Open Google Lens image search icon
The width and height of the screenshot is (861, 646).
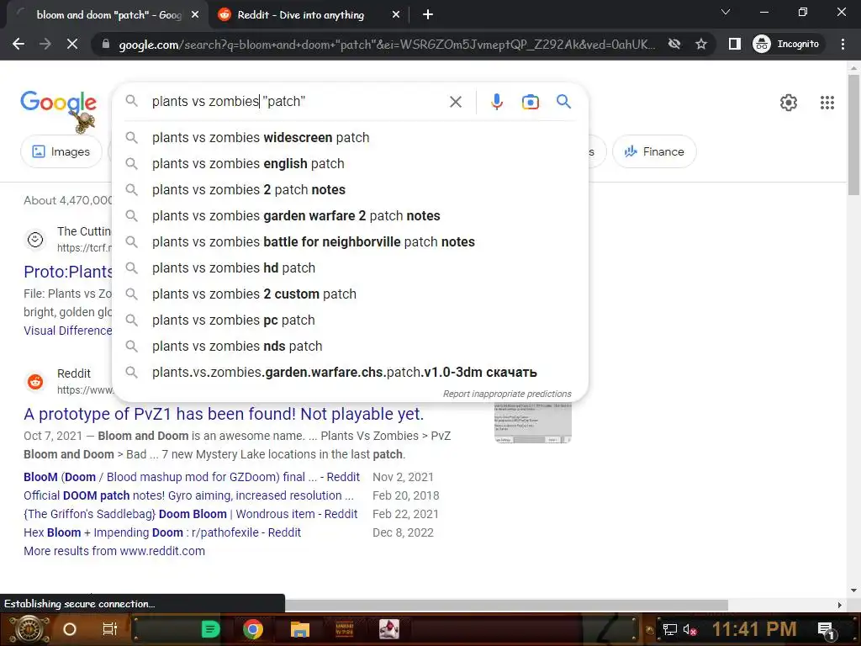pos(530,102)
